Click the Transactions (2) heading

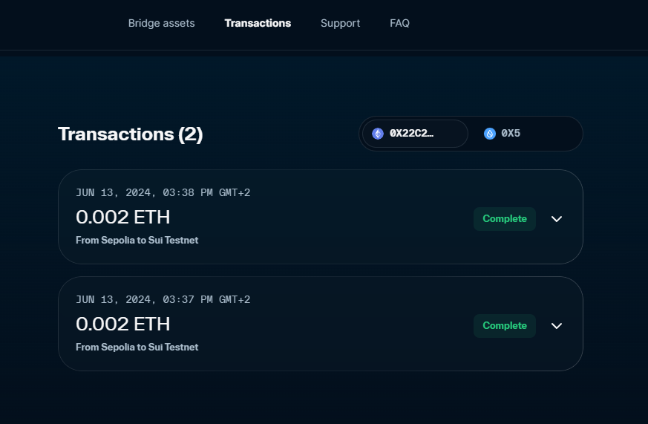130,134
